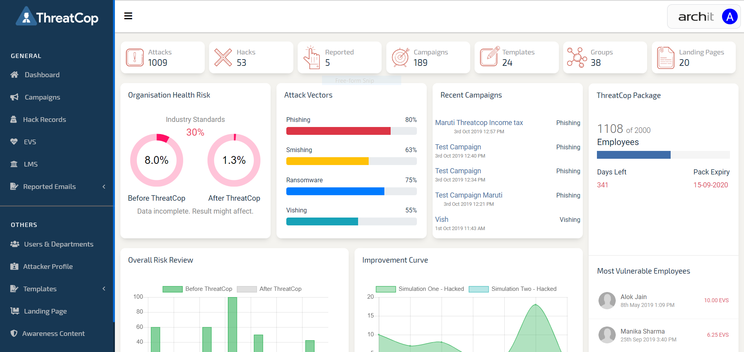
Task: Click the EVS heartbeat icon
Action: [x=14, y=142]
